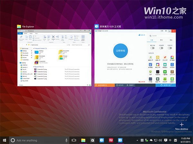Click the Properties icon in ribbon
The image size is (193, 144).
point(71,37)
